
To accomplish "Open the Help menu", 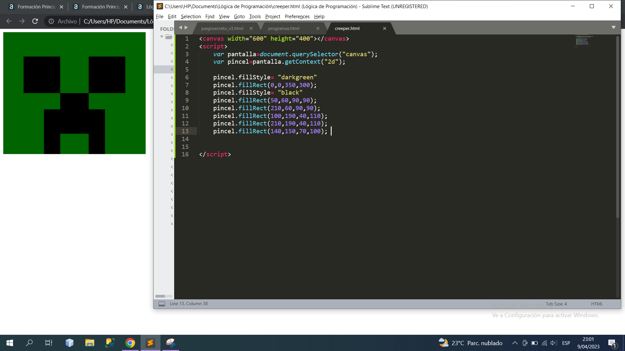I will coord(319,17).
